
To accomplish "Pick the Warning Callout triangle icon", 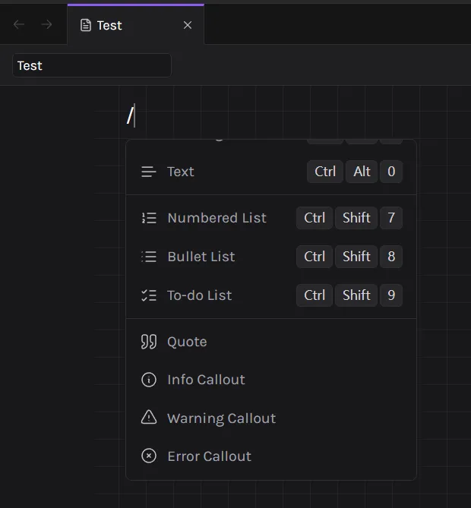I will coord(149,418).
